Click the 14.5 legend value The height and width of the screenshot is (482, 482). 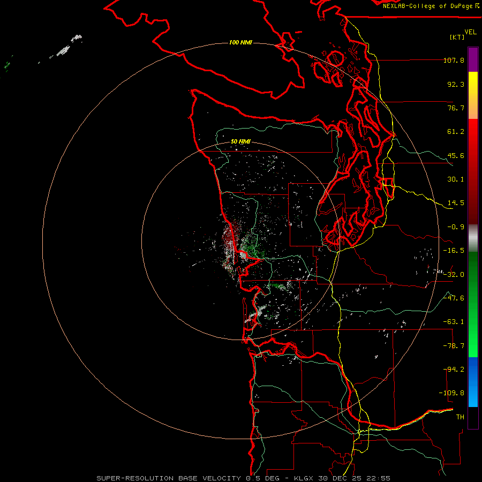[x=456, y=203]
